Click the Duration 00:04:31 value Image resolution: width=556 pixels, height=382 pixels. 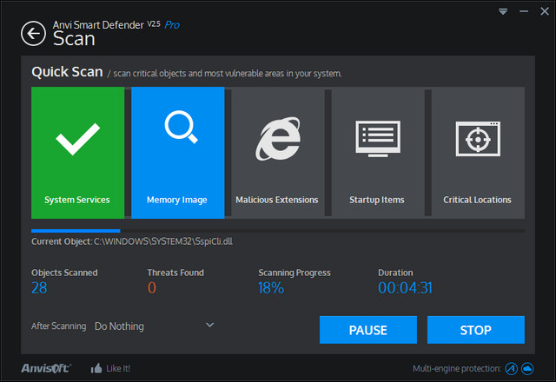pyautogui.click(x=405, y=287)
